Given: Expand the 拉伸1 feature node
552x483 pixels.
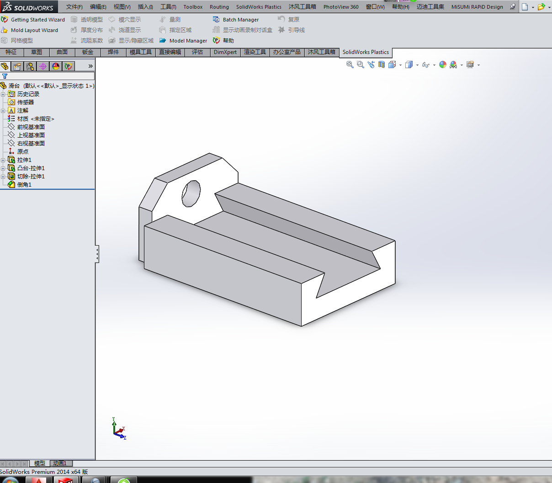Looking at the screenshot, I should [x=3, y=160].
